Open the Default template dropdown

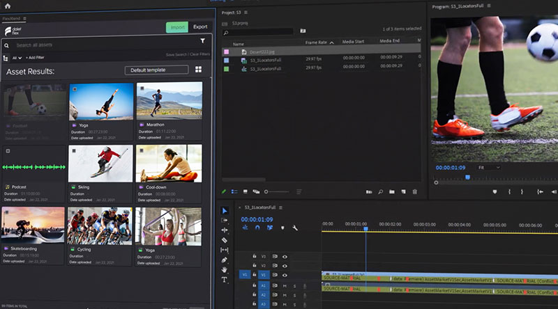tap(156, 70)
